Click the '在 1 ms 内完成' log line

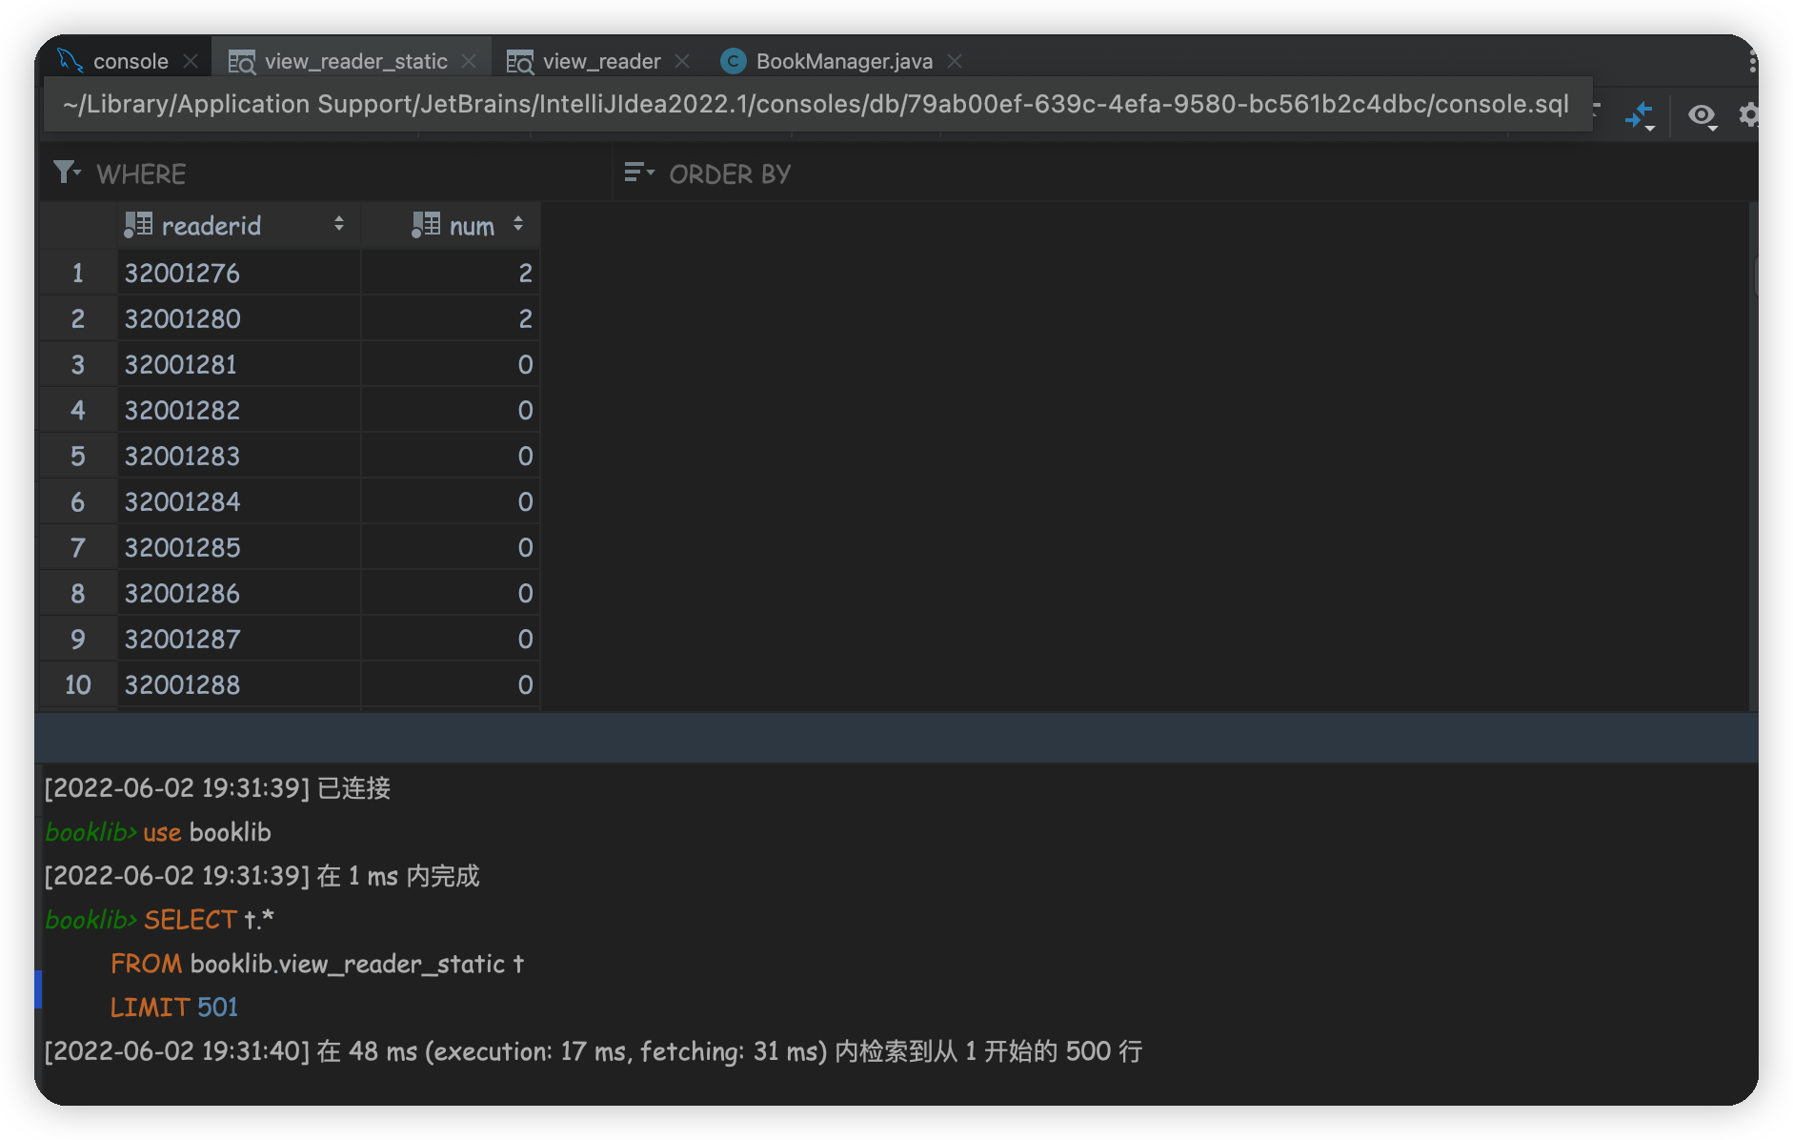[262, 876]
